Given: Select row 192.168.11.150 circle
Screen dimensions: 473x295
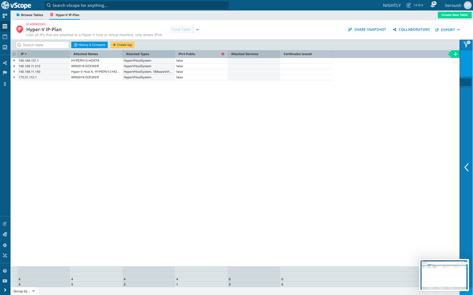Looking at the screenshot, I should (14, 71).
